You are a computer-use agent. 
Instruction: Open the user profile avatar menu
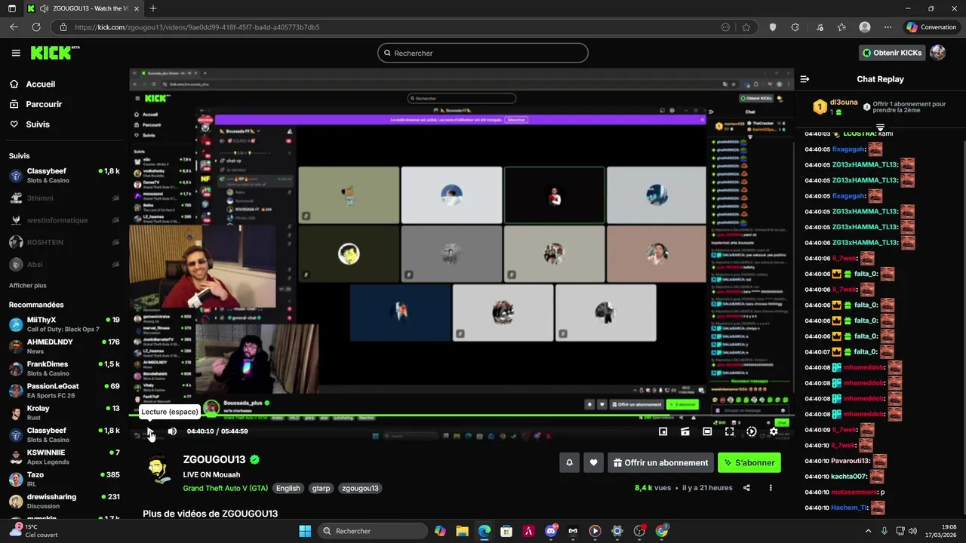tap(937, 53)
